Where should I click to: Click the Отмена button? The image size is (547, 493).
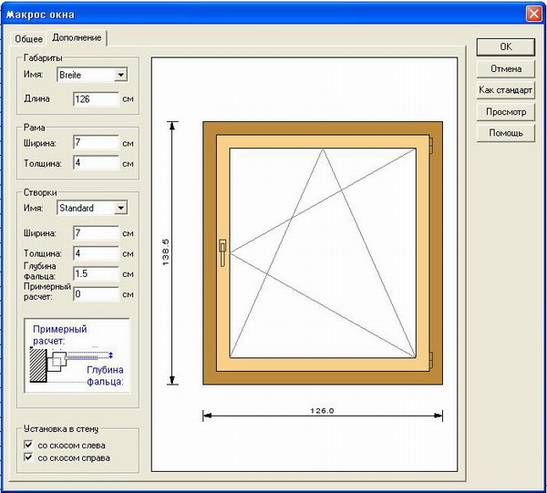[505, 68]
